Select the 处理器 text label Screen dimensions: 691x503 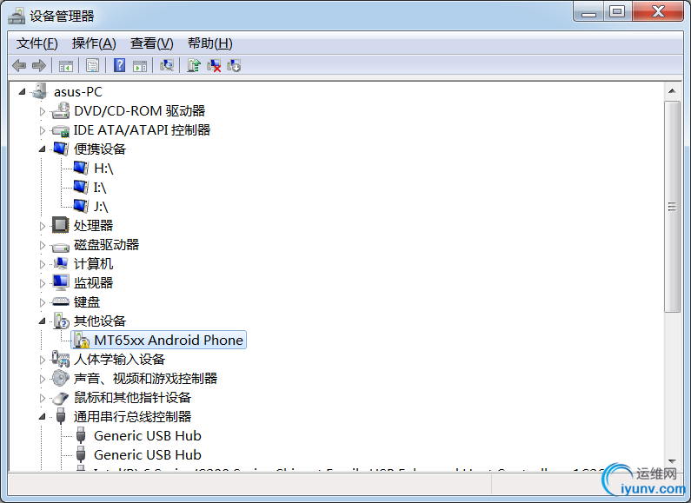click(x=93, y=226)
